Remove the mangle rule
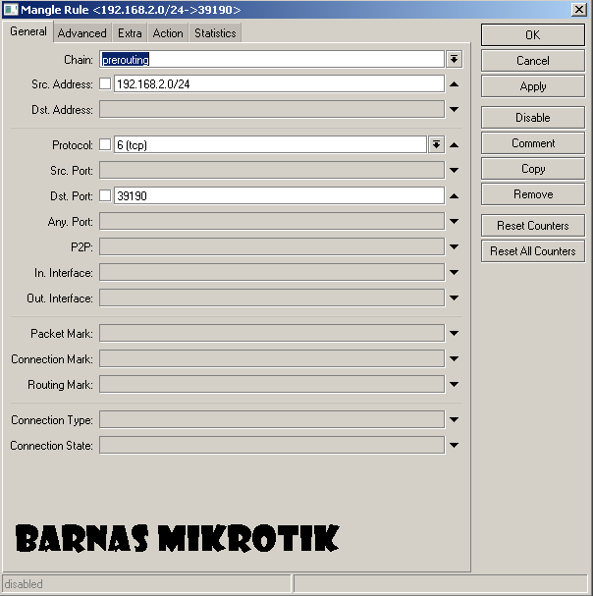 click(533, 194)
